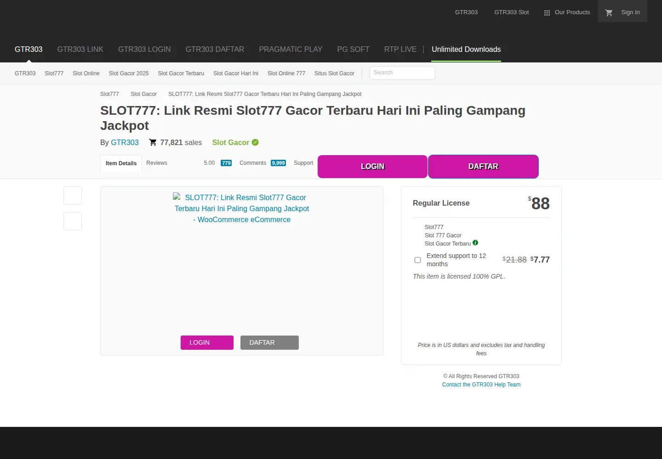Open the Item Details tab
Viewport: 662px width, 459px height.
tap(121, 163)
